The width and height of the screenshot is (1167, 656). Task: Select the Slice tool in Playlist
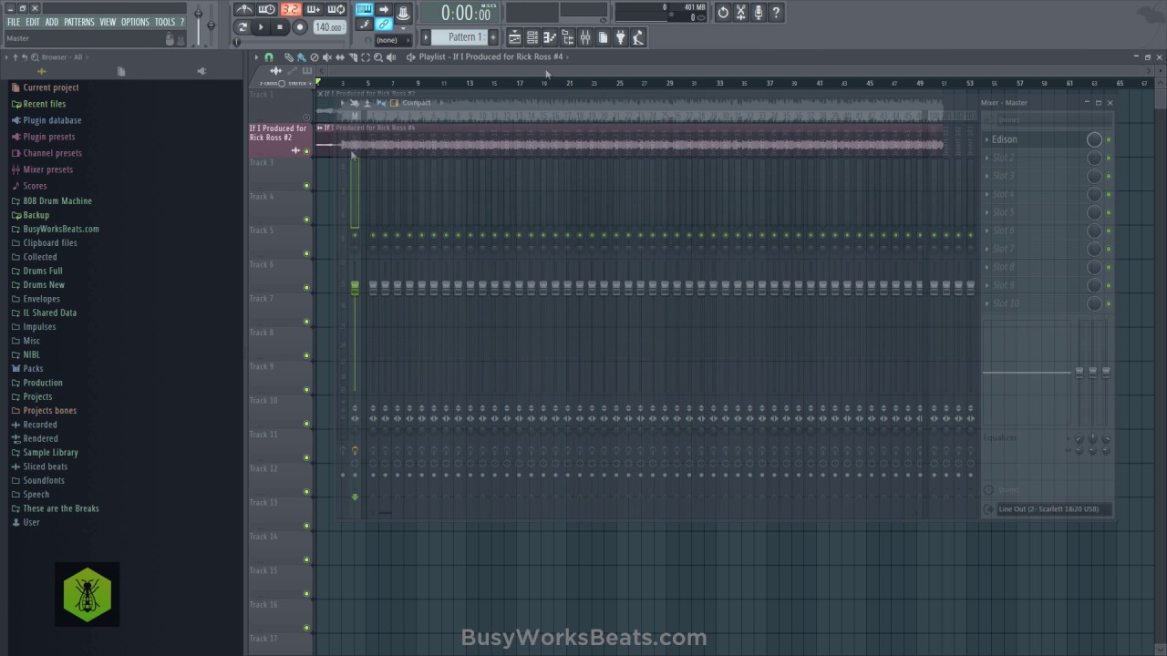point(352,56)
